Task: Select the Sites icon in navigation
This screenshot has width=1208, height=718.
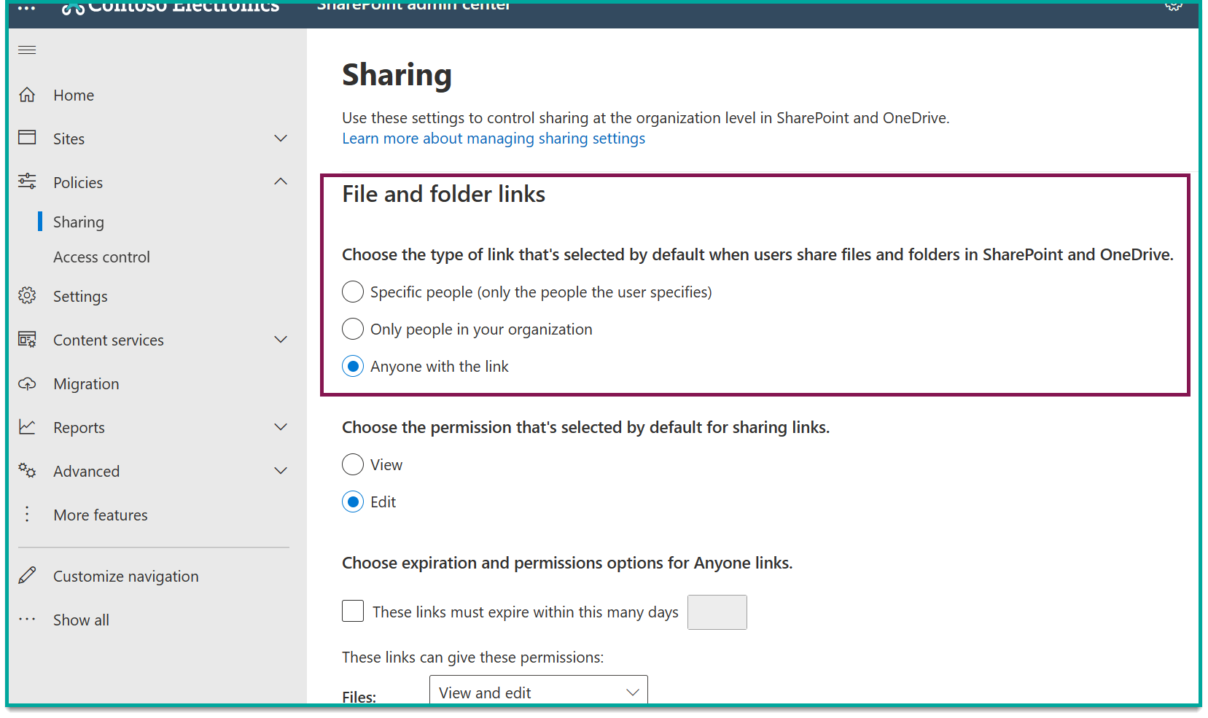Action: 27,138
